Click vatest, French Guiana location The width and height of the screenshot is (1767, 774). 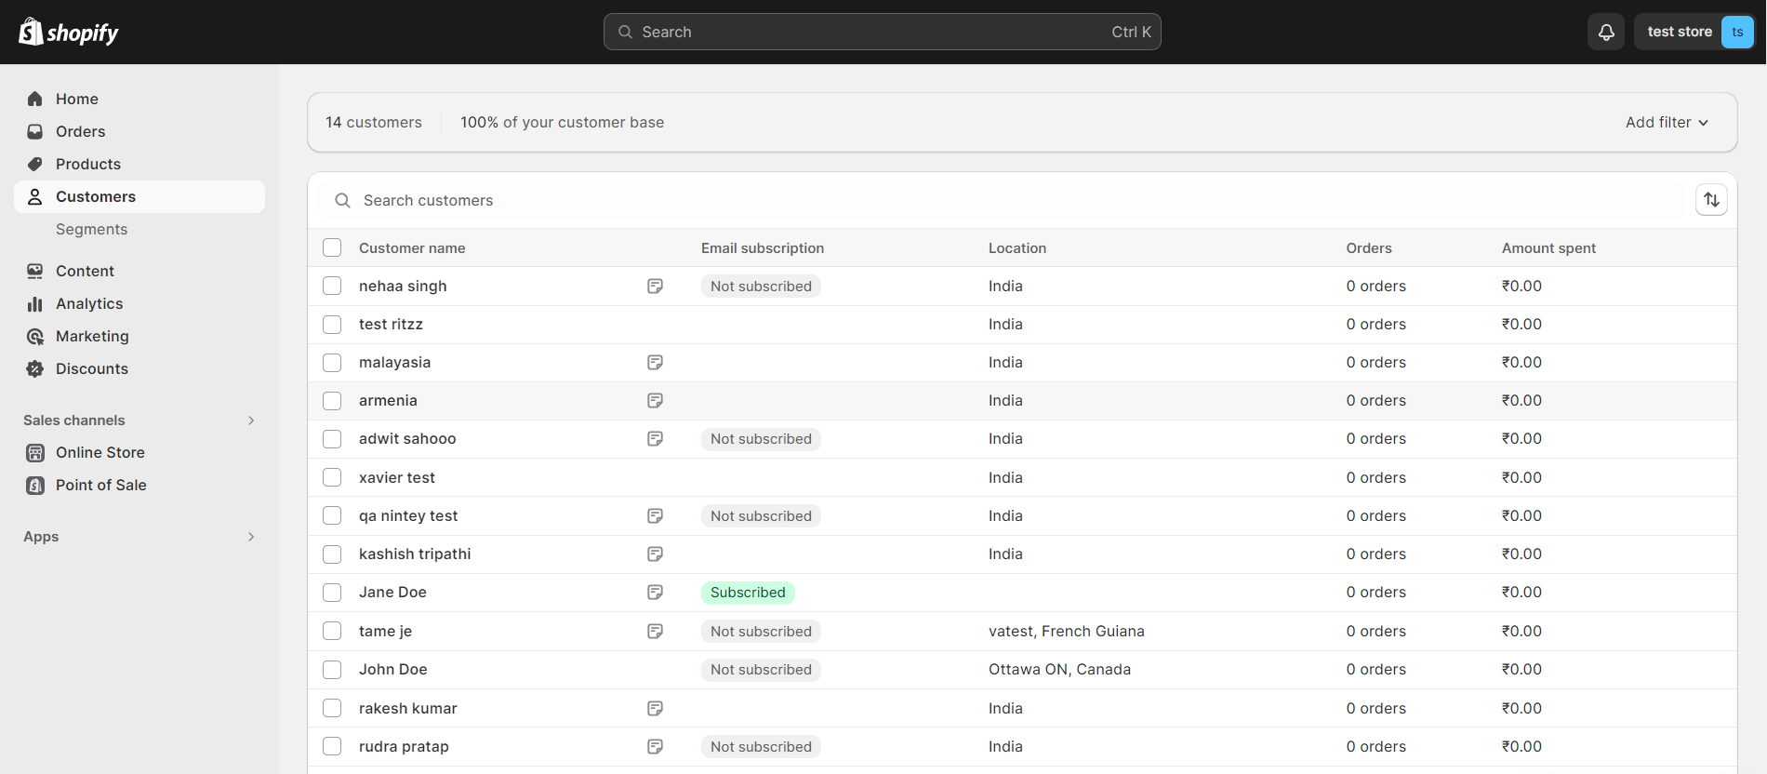1066,631
